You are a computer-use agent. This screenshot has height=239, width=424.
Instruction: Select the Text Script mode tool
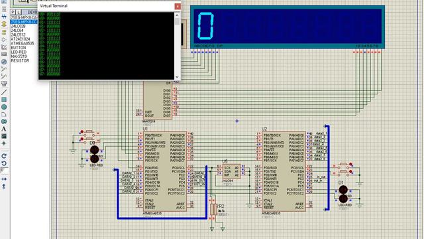tap(4, 9)
